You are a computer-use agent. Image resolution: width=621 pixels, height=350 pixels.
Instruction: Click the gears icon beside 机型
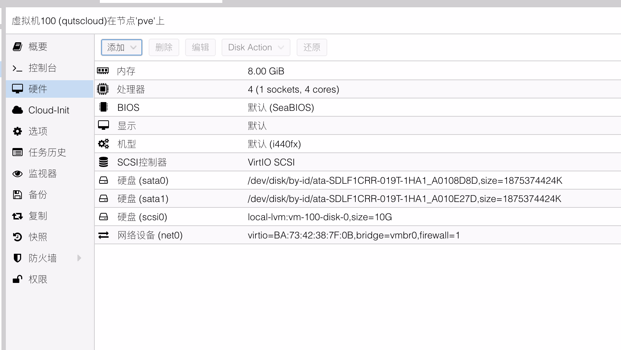tap(103, 144)
